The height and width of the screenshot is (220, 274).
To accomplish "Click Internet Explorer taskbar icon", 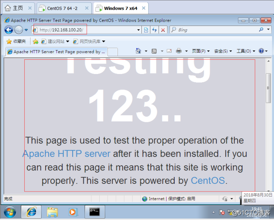I will 31,212.
